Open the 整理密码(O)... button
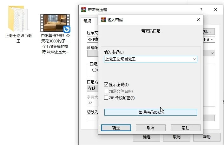 [x=151, y=112]
